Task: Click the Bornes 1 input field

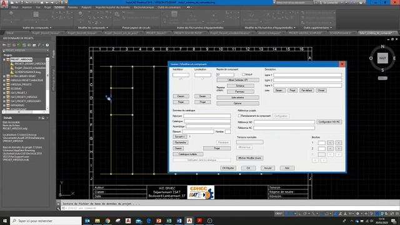Action: click(x=321, y=142)
